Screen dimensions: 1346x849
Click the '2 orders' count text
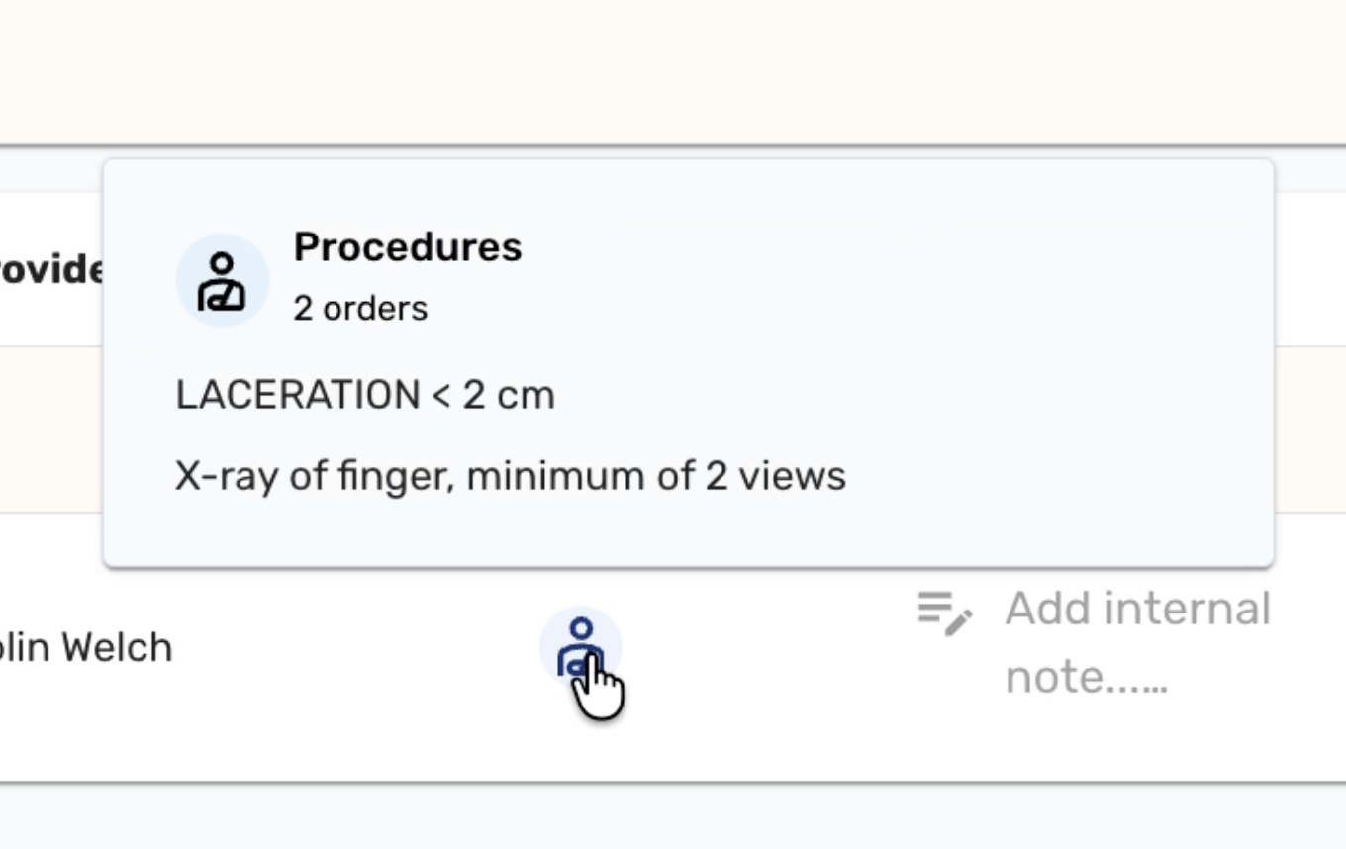tap(360, 309)
